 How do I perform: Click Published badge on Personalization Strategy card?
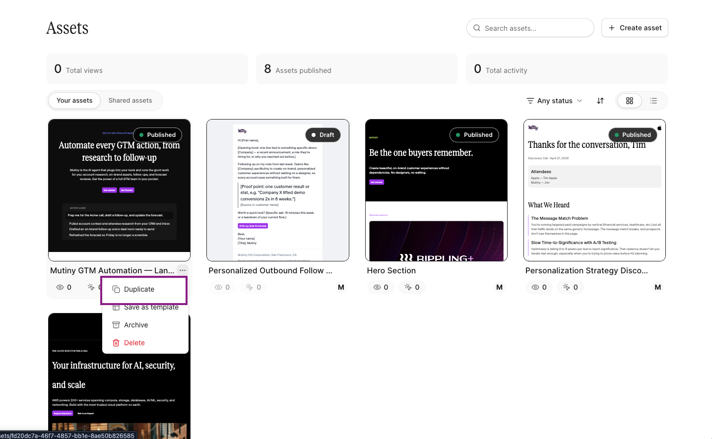(x=633, y=135)
